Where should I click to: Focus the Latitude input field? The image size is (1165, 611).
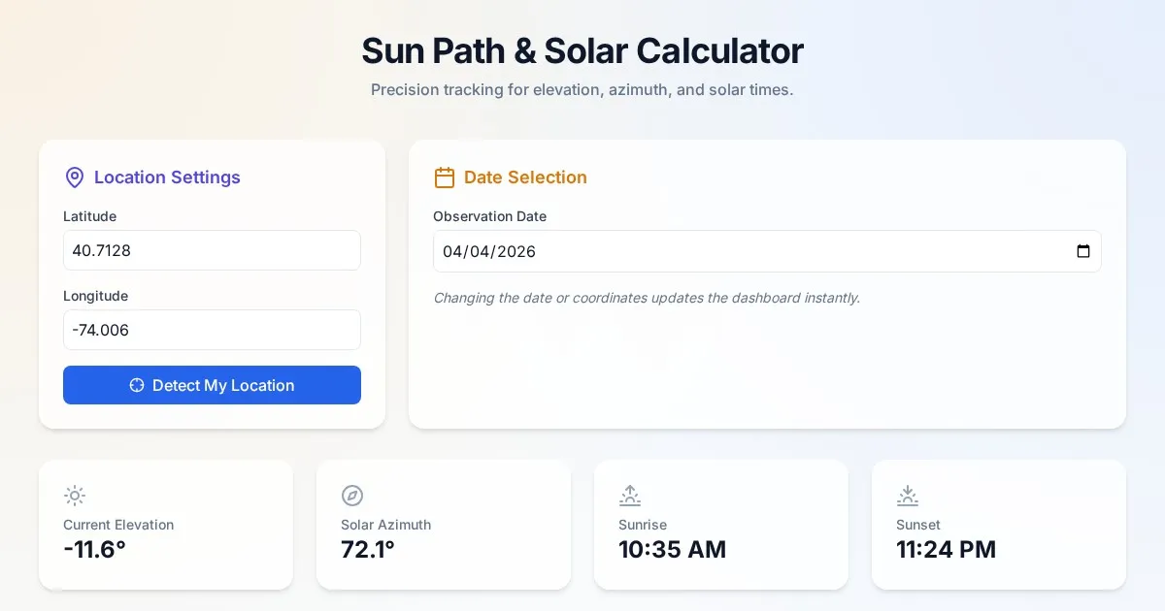212,250
